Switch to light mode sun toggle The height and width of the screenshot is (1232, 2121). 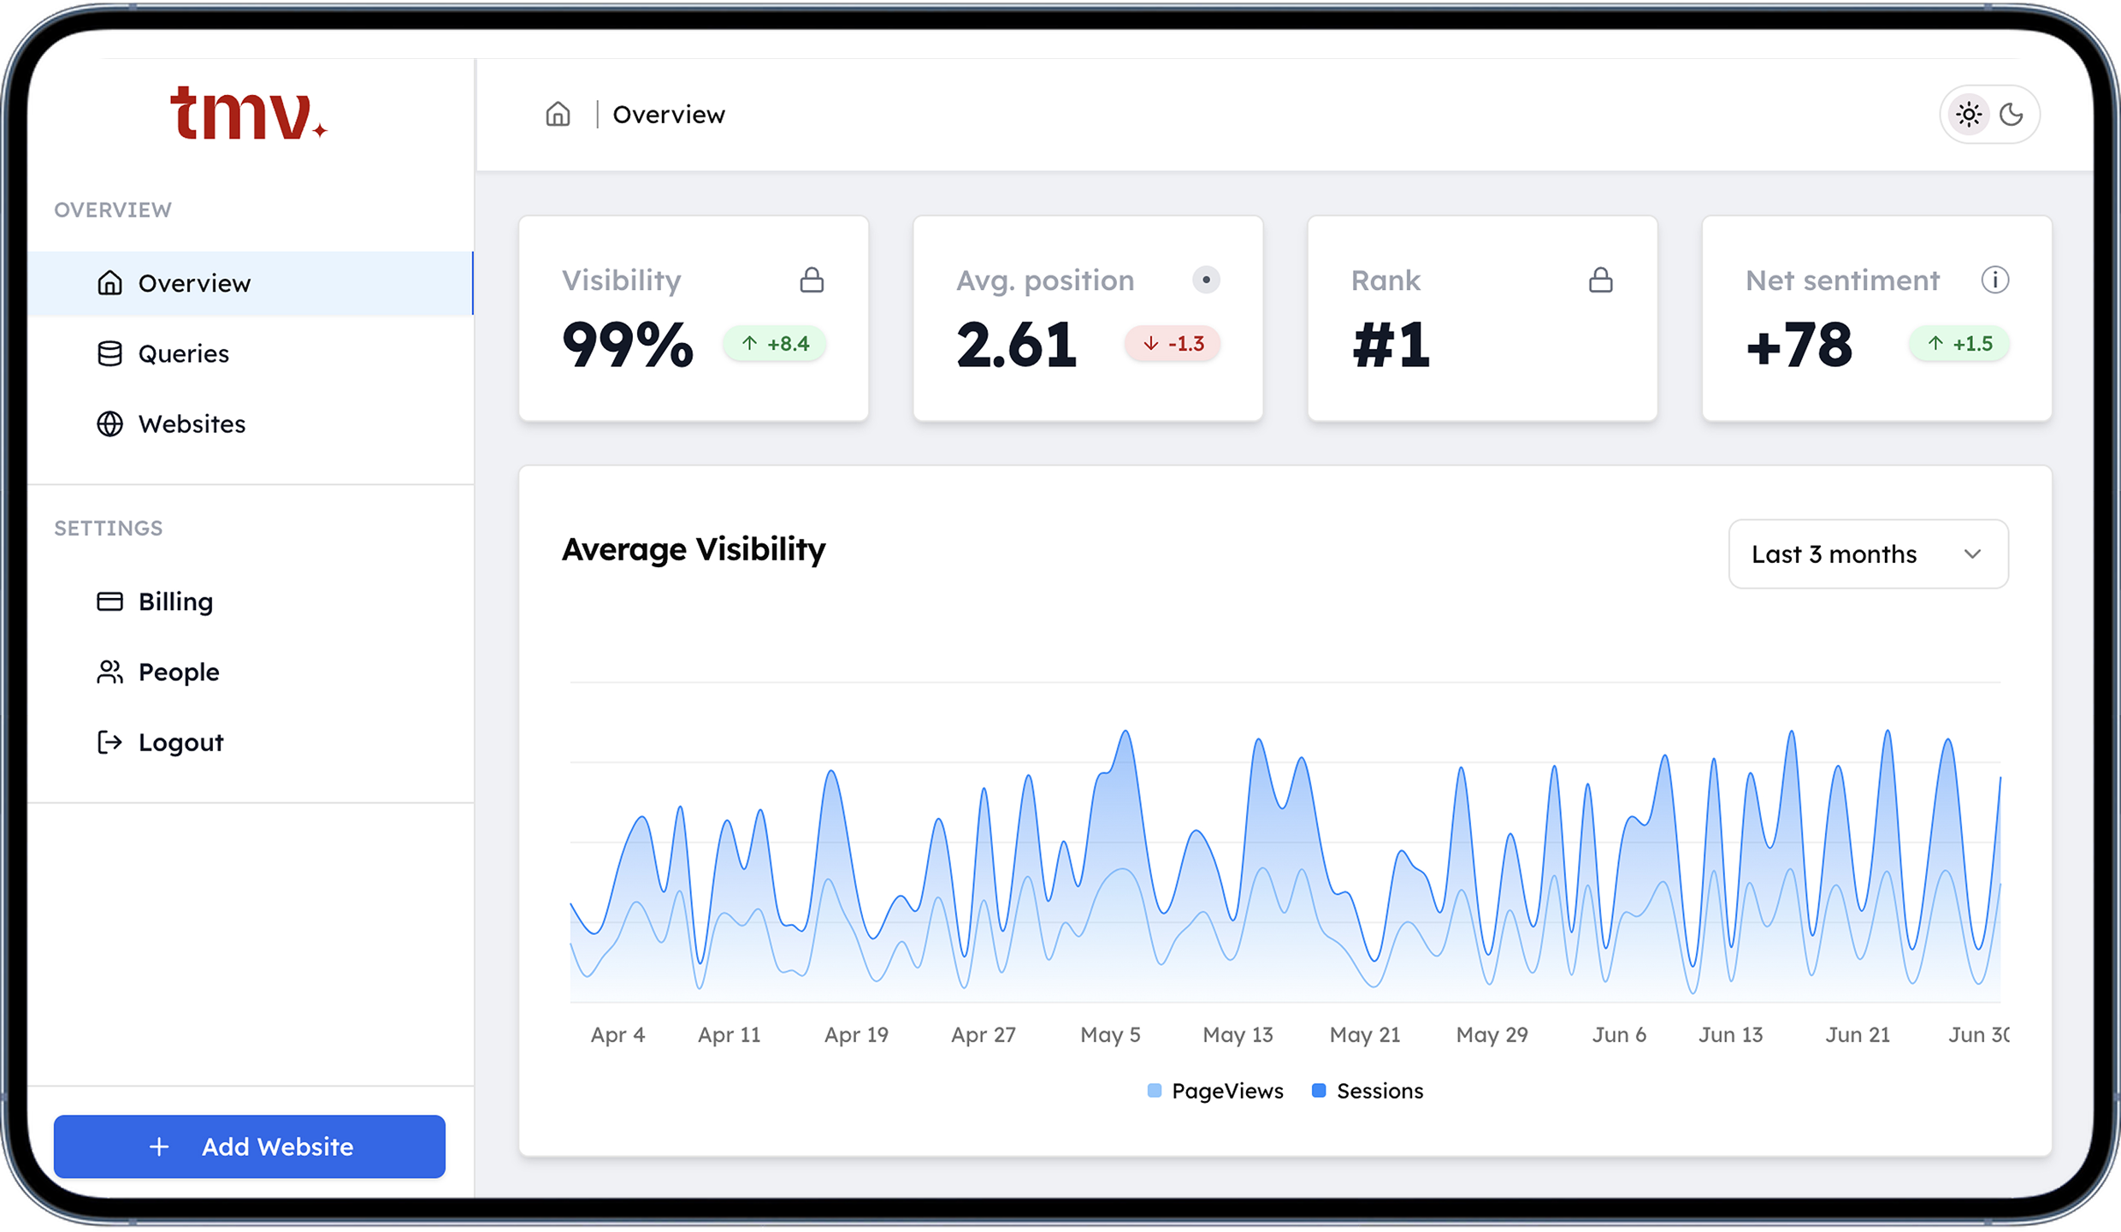tap(1969, 114)
